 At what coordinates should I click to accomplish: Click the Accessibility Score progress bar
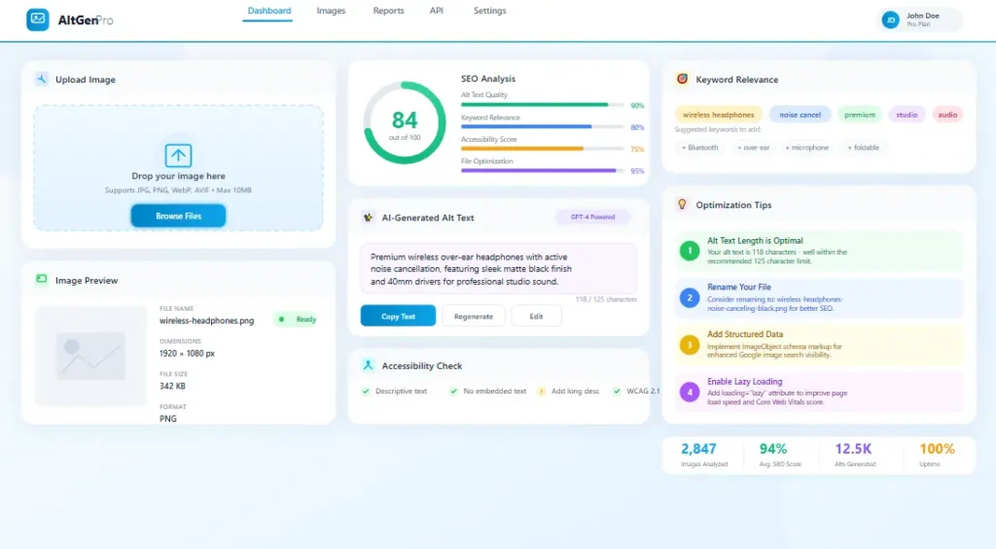pyautogui.click(x=543, y=149)
